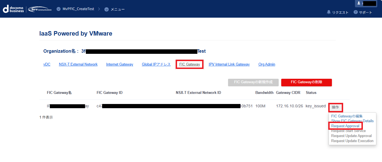The height and width of the screenshot is (162, 382).
Task: Expand the メニュー dropdown chevron icon
Action: pos(106,9)
